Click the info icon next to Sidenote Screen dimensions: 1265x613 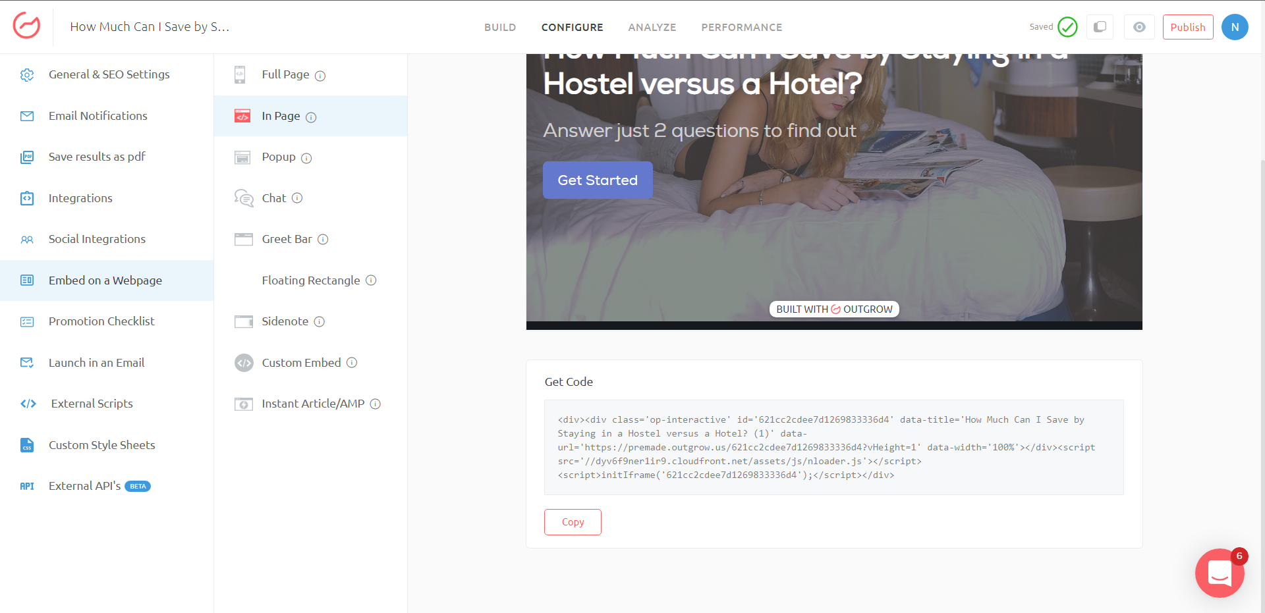pyautogui.click(x=319, y=322)
